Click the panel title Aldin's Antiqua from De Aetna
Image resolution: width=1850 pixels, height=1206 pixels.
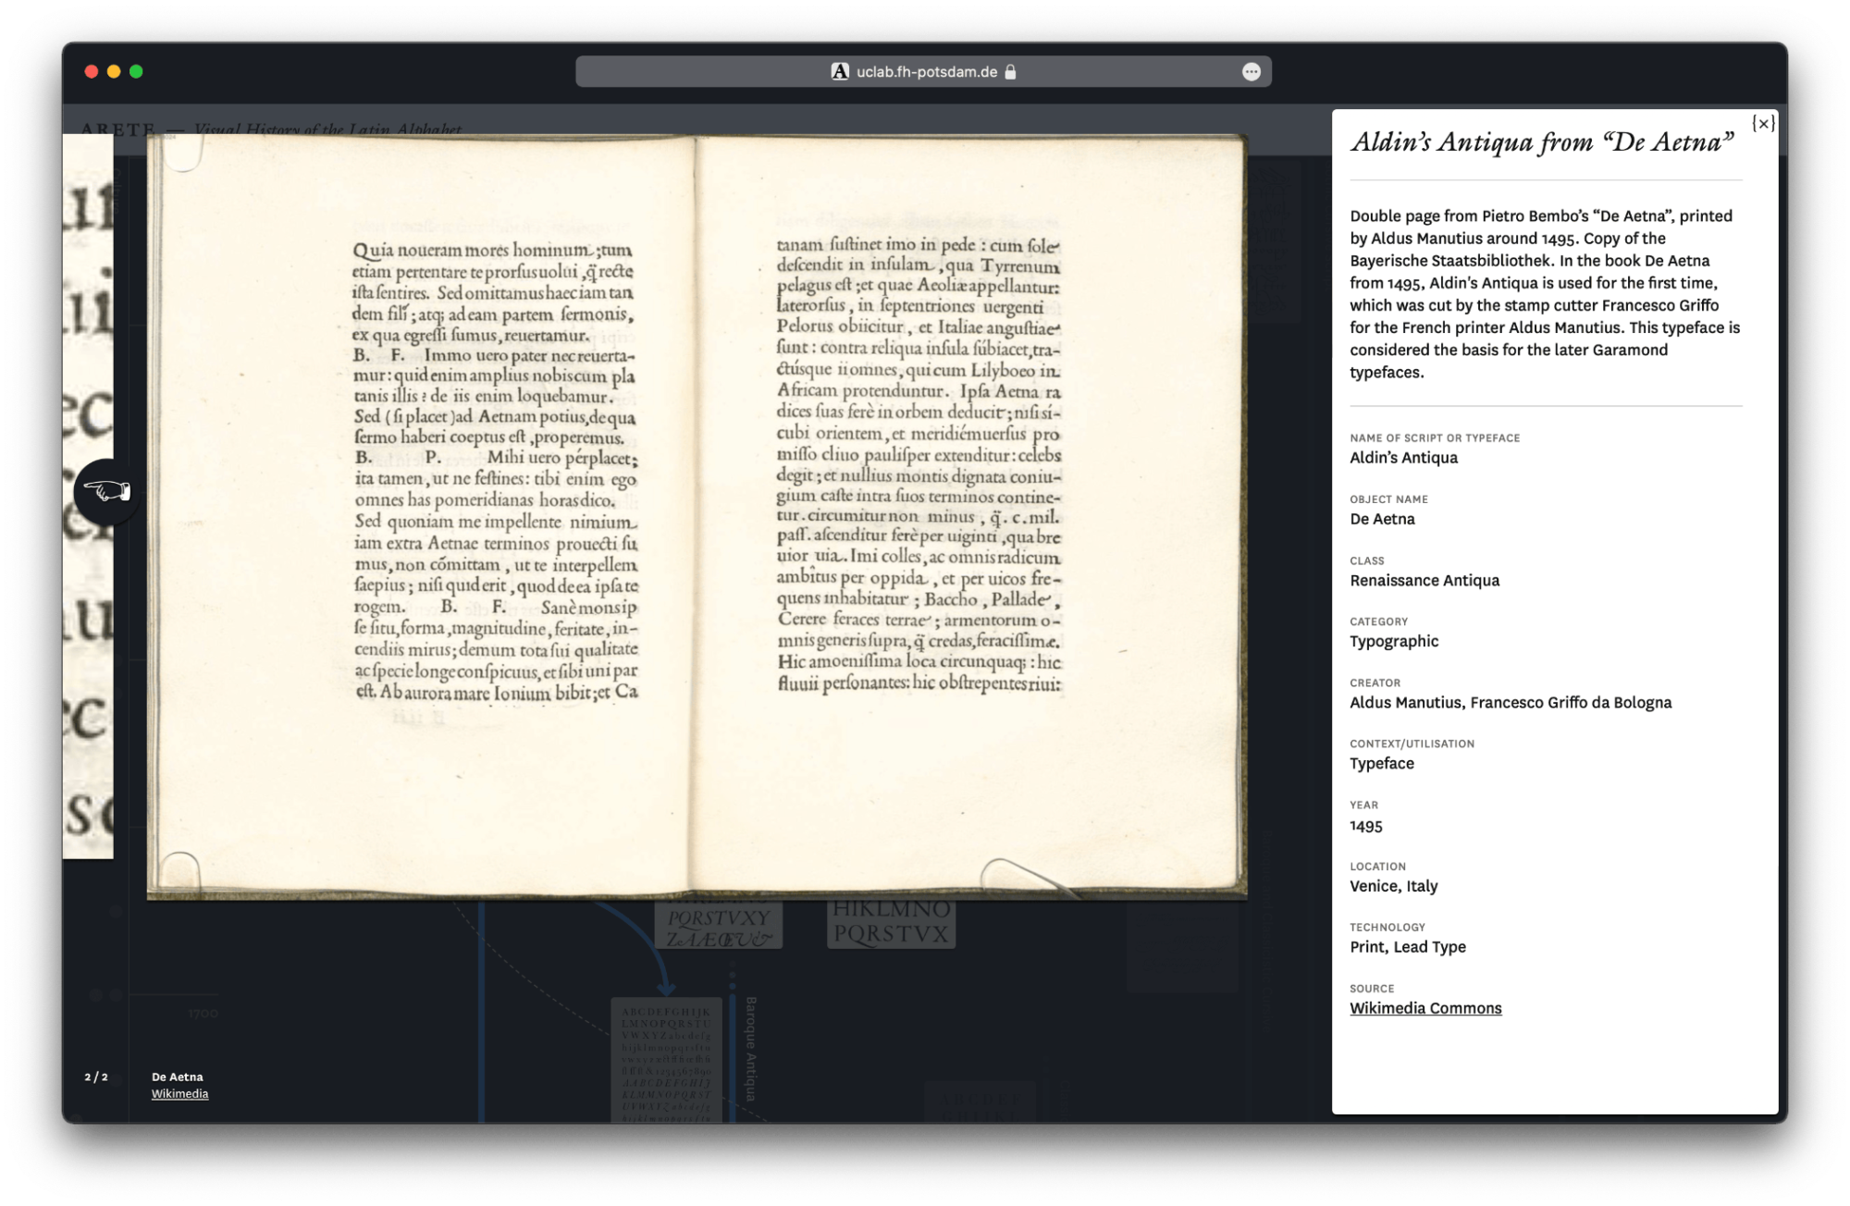(x=1542, y=142)
